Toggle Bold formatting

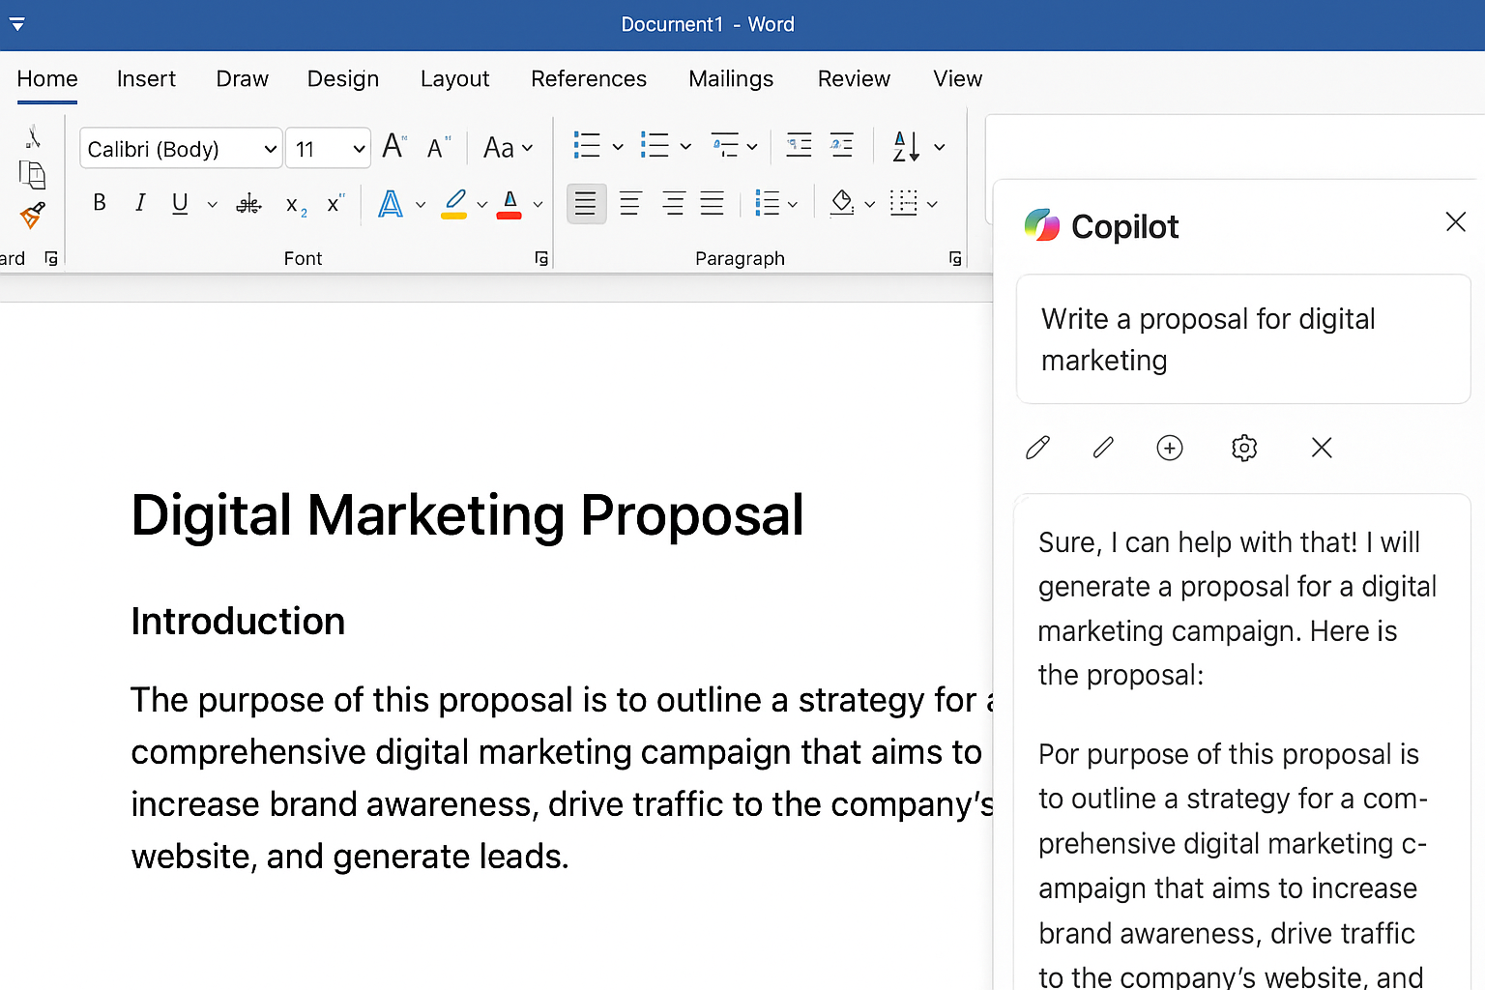pos(100,203)
